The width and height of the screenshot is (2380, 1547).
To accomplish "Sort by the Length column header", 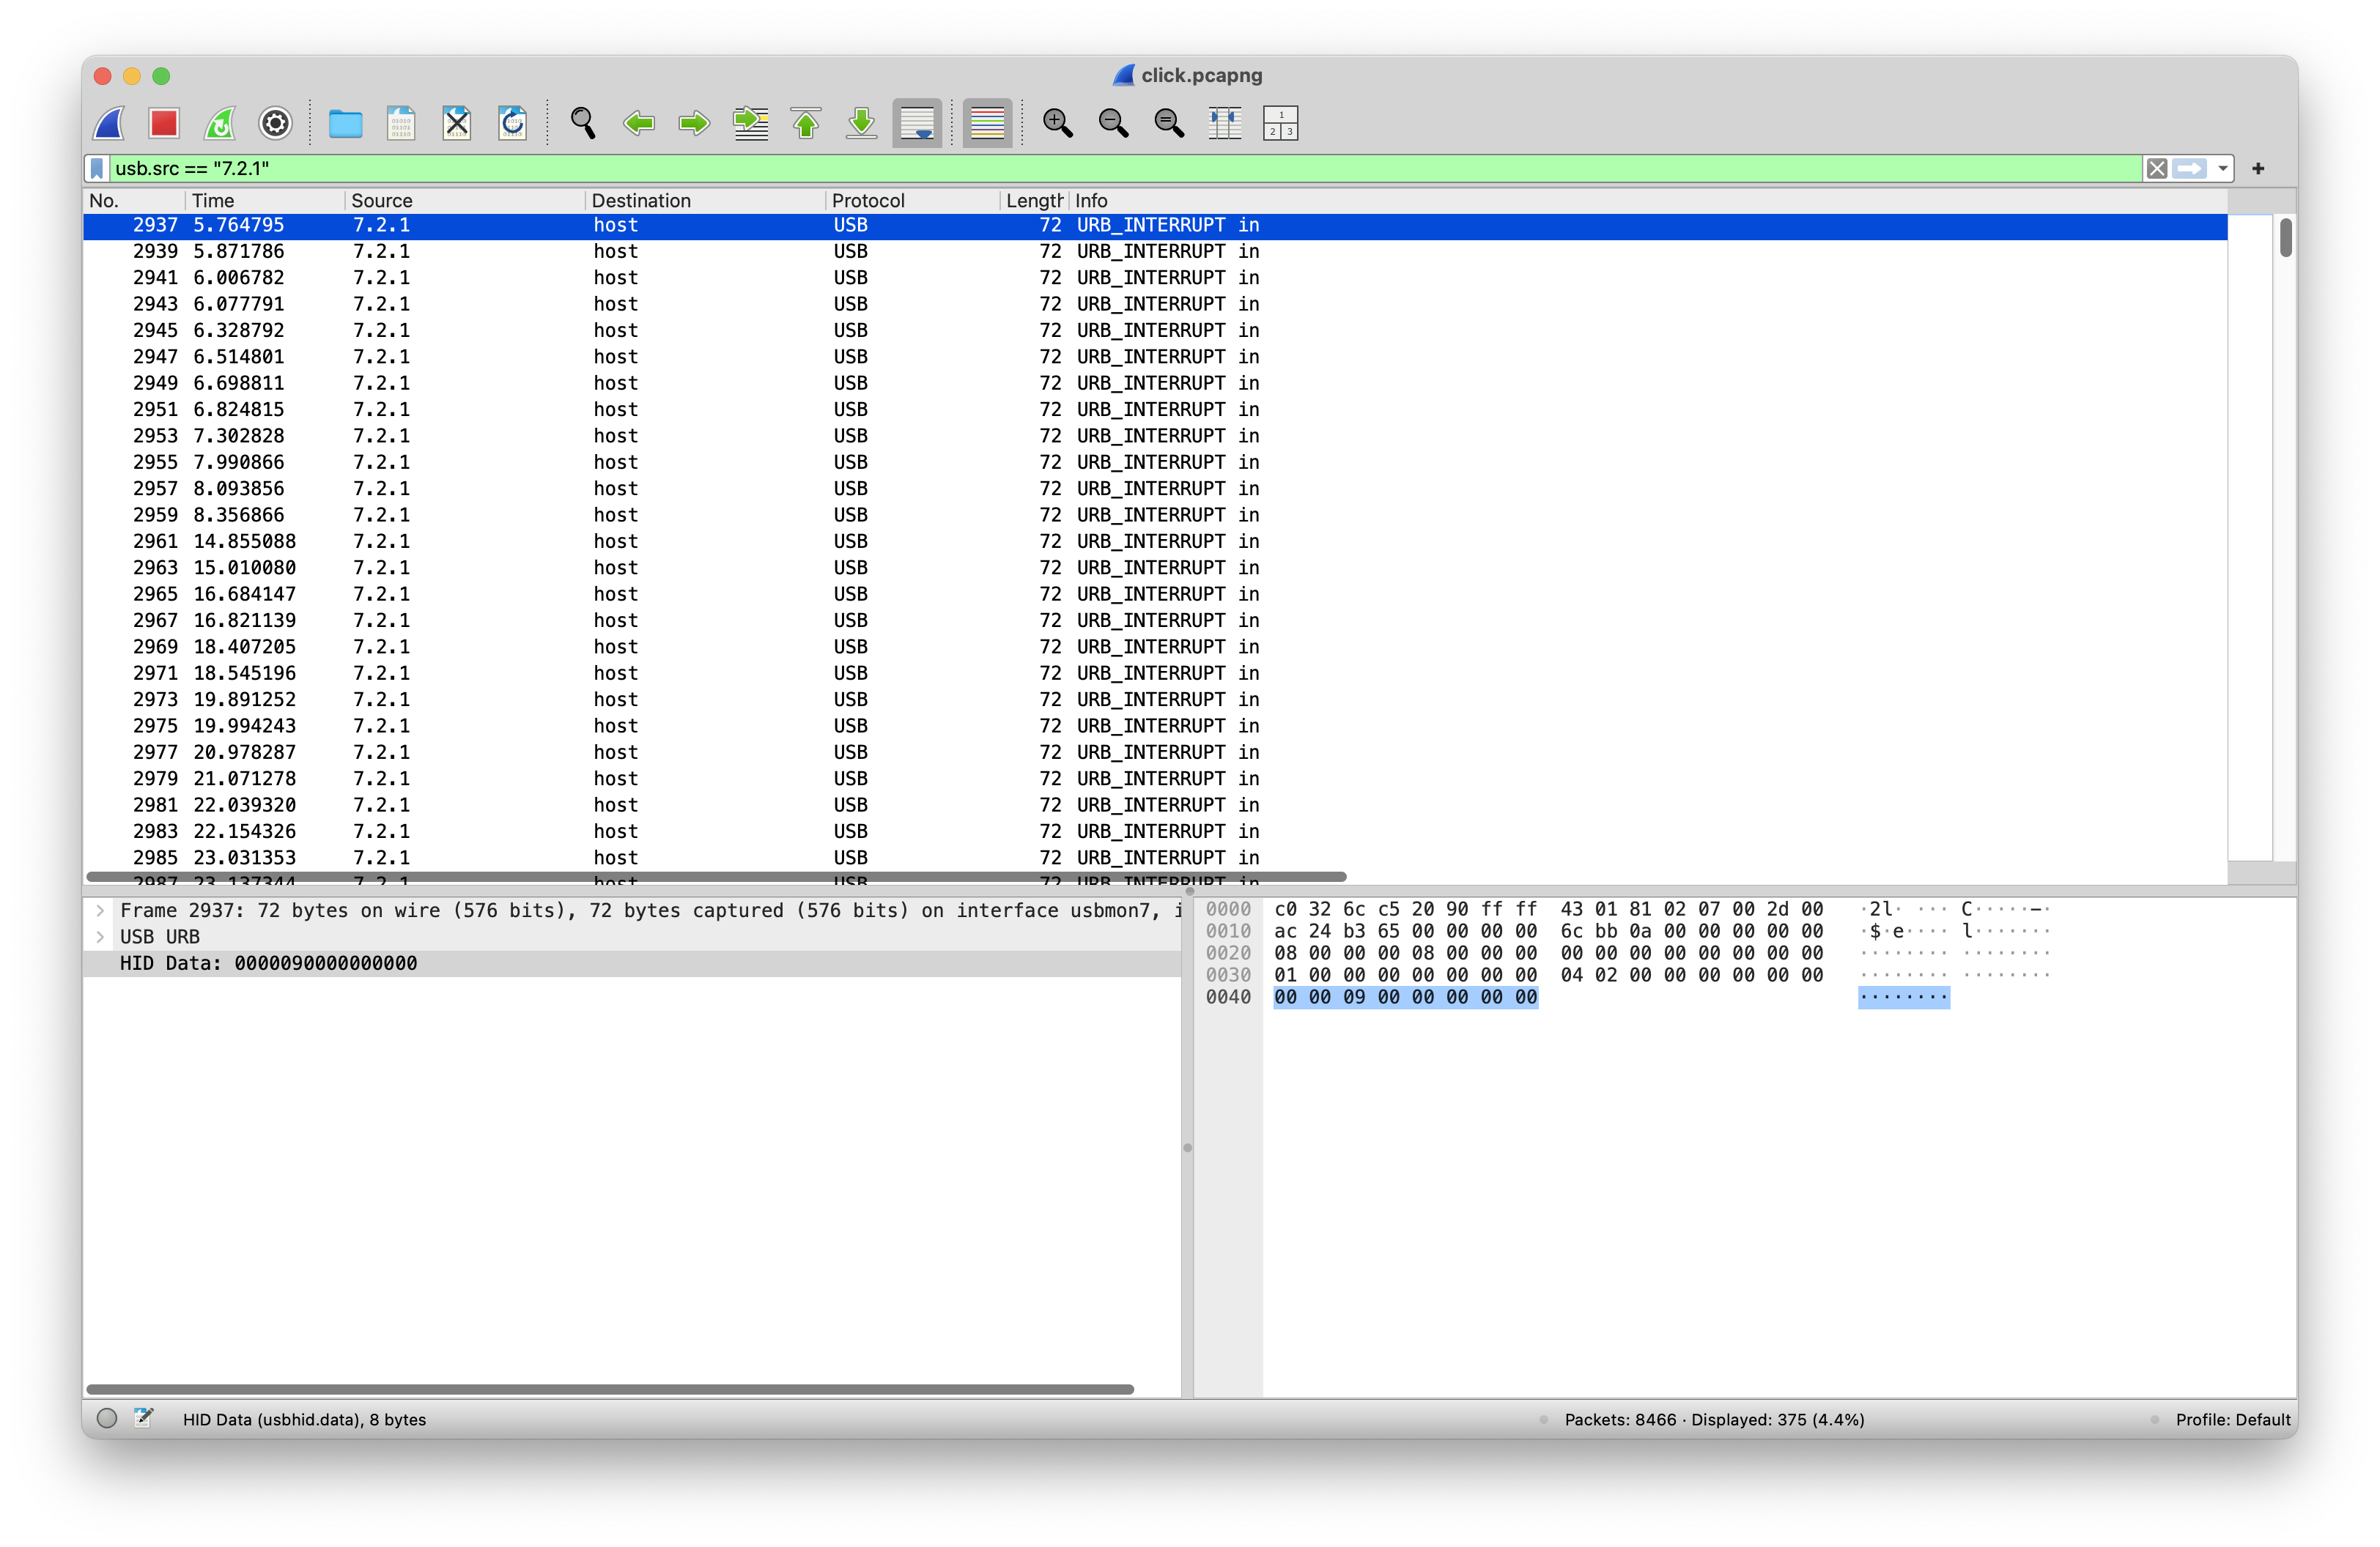I will [x=1035, y=200].
